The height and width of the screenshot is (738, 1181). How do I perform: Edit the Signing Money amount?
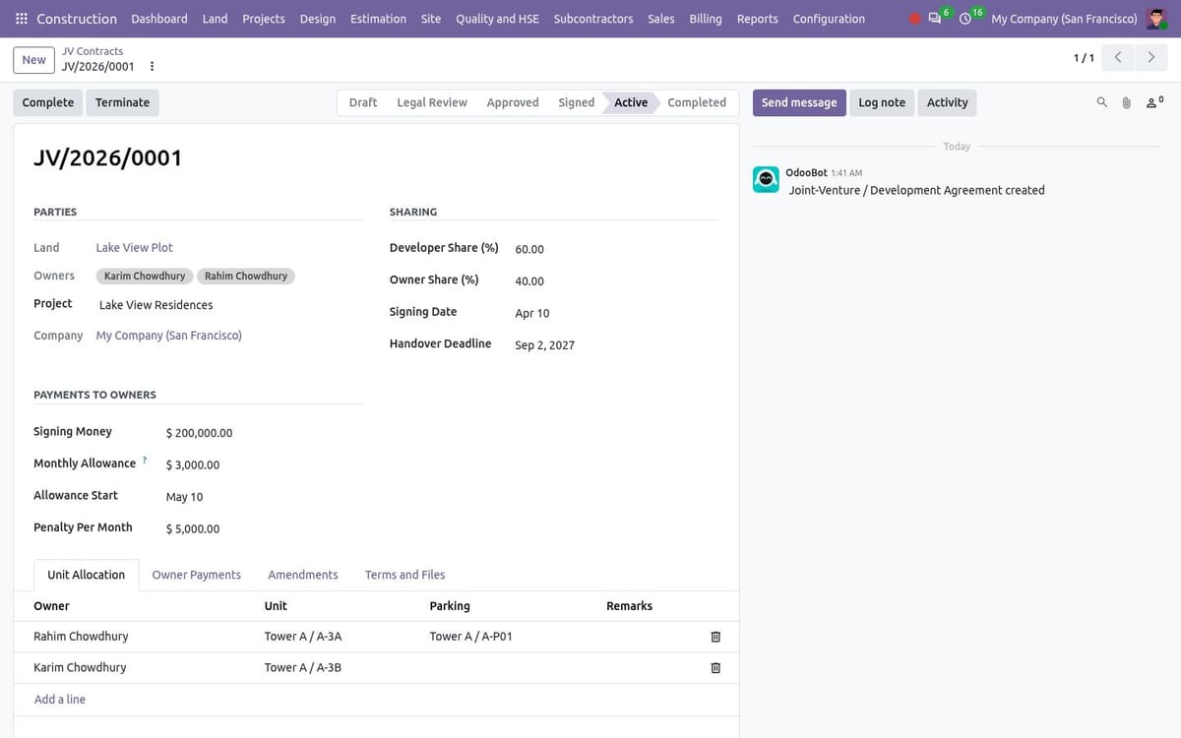click(263, 433)
